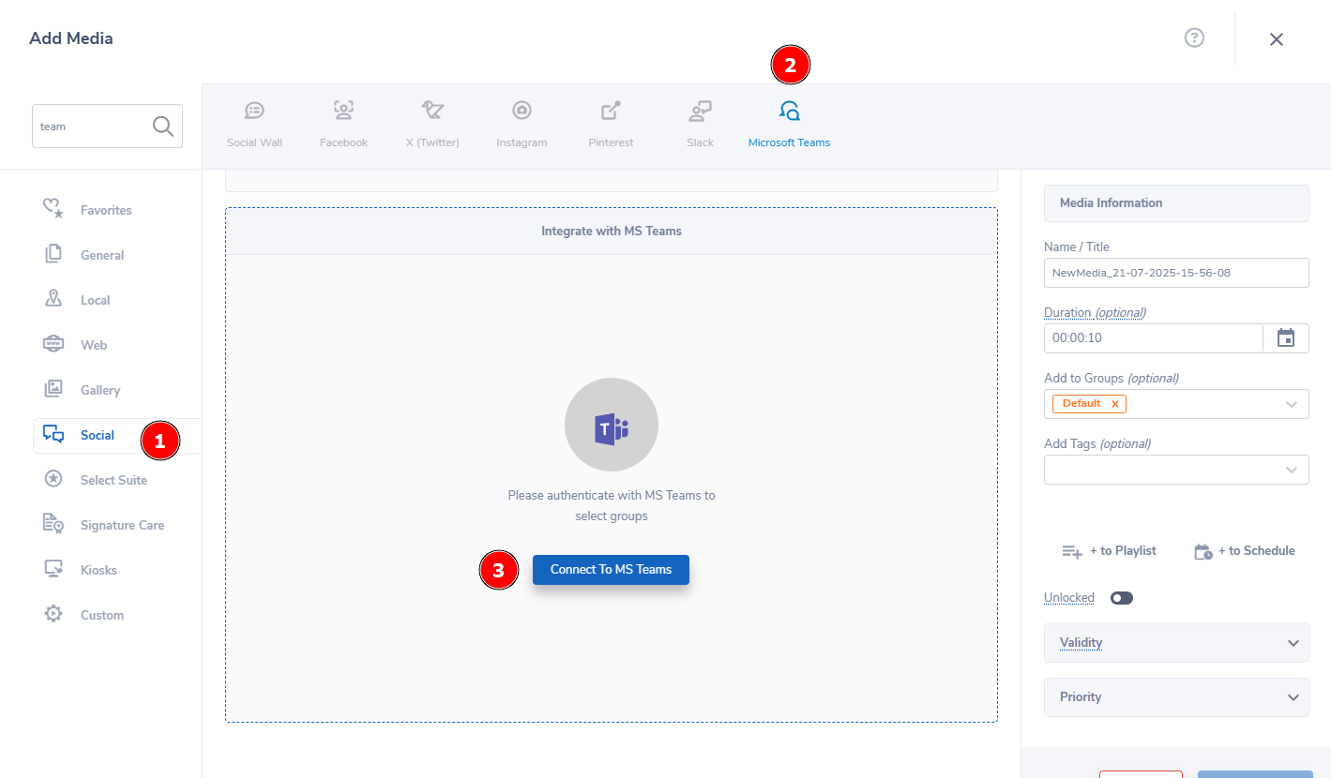Click the MS Teams logo circle
The height and width of the screenshot is (778, 1331).
[x=612, y=425]
